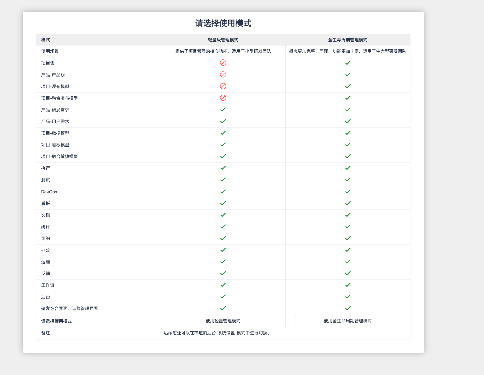Click the lightweight checkmark in DevOps row
484x375 pixels.
click(223, 192)
